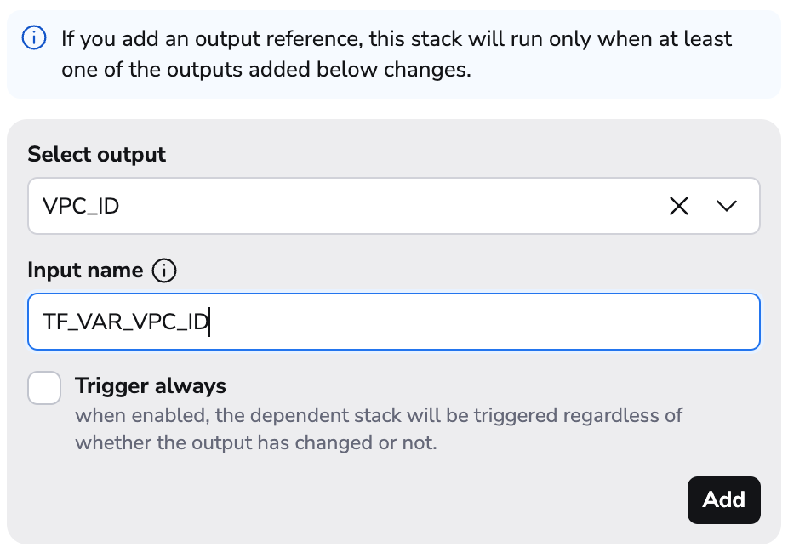Check Trigger always for the dependent stack

point(44,388)
